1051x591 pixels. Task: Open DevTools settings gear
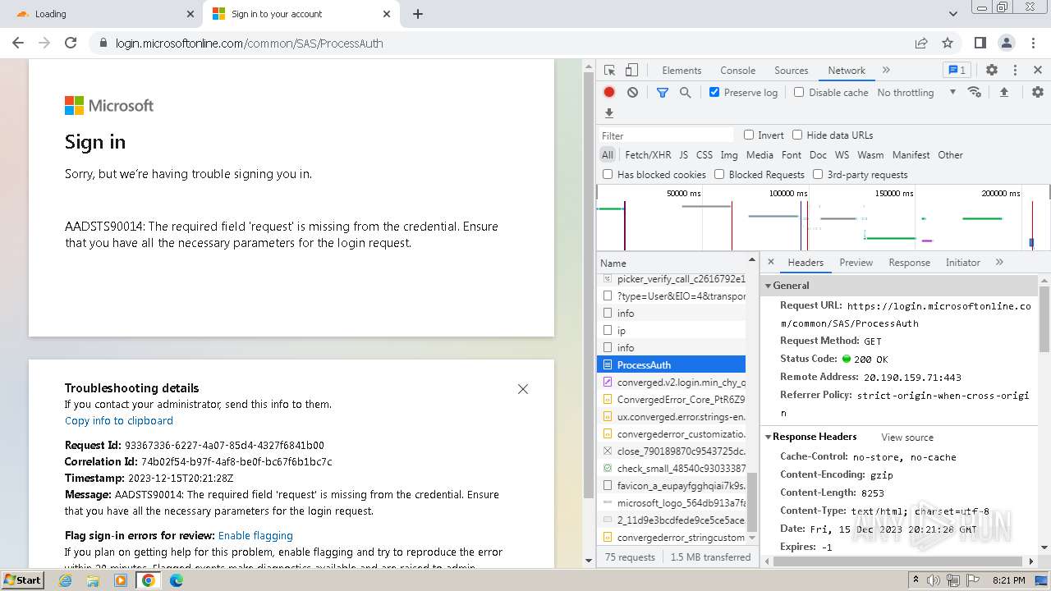(992, 71)
